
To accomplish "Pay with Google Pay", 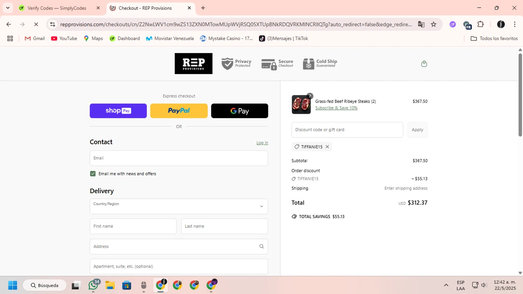I will 240,111.
